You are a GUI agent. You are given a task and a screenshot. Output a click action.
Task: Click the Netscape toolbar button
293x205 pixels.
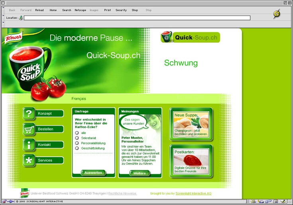pyautogui.click(x=81, y=10)
